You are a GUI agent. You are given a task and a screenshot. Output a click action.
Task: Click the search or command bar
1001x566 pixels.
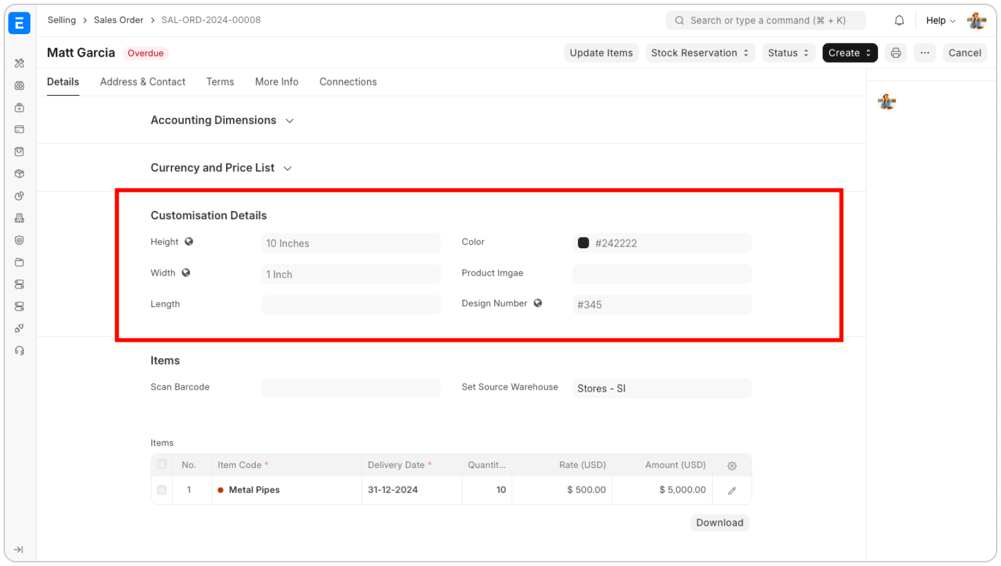coord(766,20)
